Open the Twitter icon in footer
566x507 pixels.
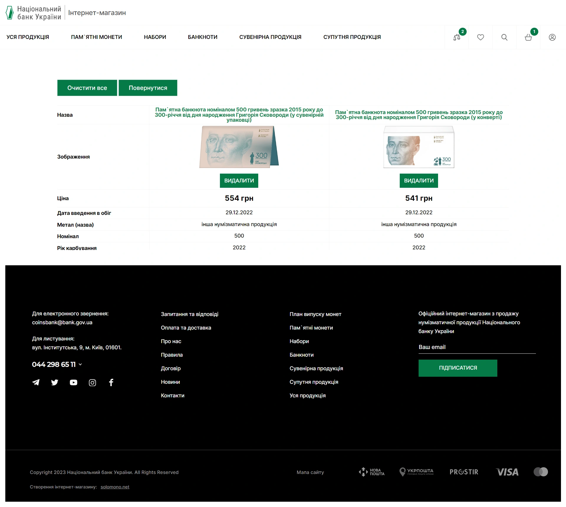pyautogui.click(x=55, y=383)
